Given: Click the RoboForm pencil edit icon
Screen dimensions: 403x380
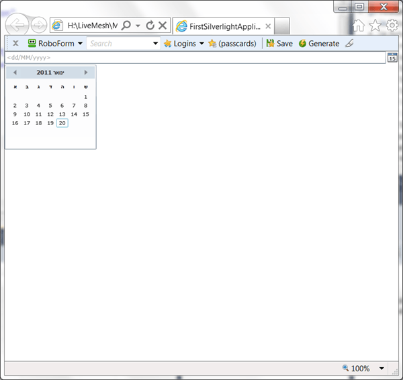Looking at the screenshot, I should click(349, 43).
